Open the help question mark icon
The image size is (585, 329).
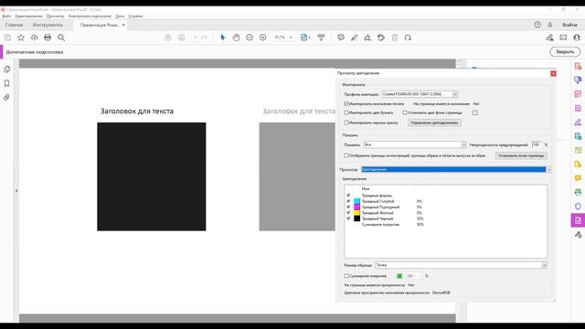[x=537, y=25]
